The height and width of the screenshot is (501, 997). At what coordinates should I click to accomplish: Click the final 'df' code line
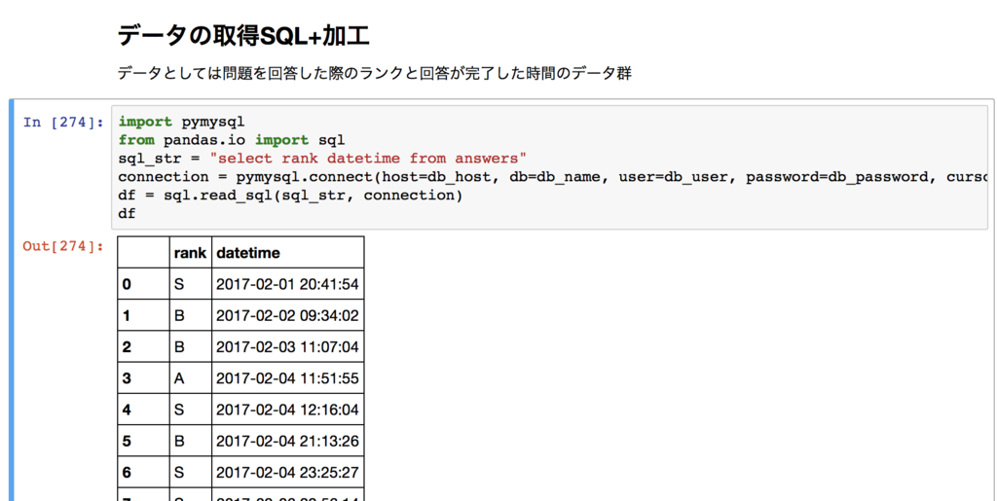128,213
